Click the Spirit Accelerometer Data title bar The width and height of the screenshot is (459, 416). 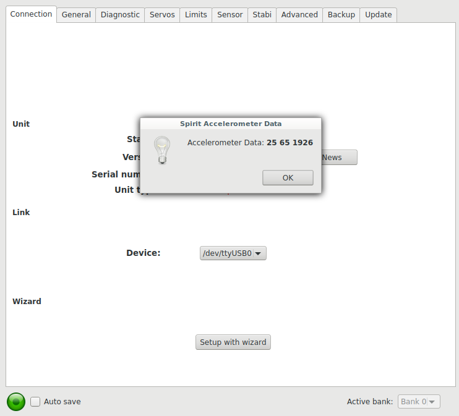[231, 124]
